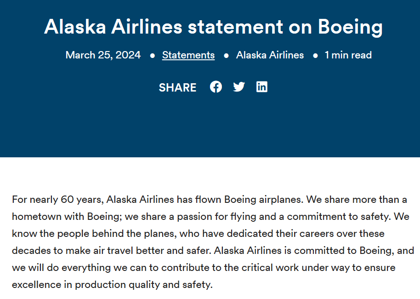Click the "1 min read" label
Screen dimensions: 420x299
348,55
